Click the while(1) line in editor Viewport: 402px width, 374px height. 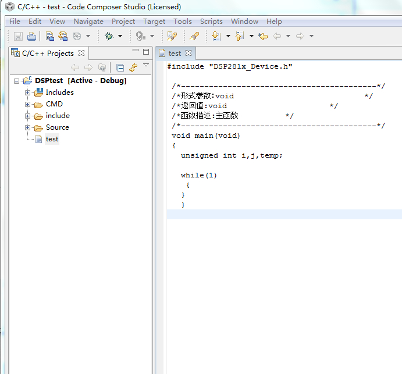coord(199,175)
